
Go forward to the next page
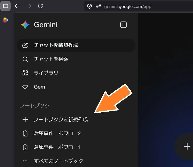pyautogui.click(x=29, y=6)
